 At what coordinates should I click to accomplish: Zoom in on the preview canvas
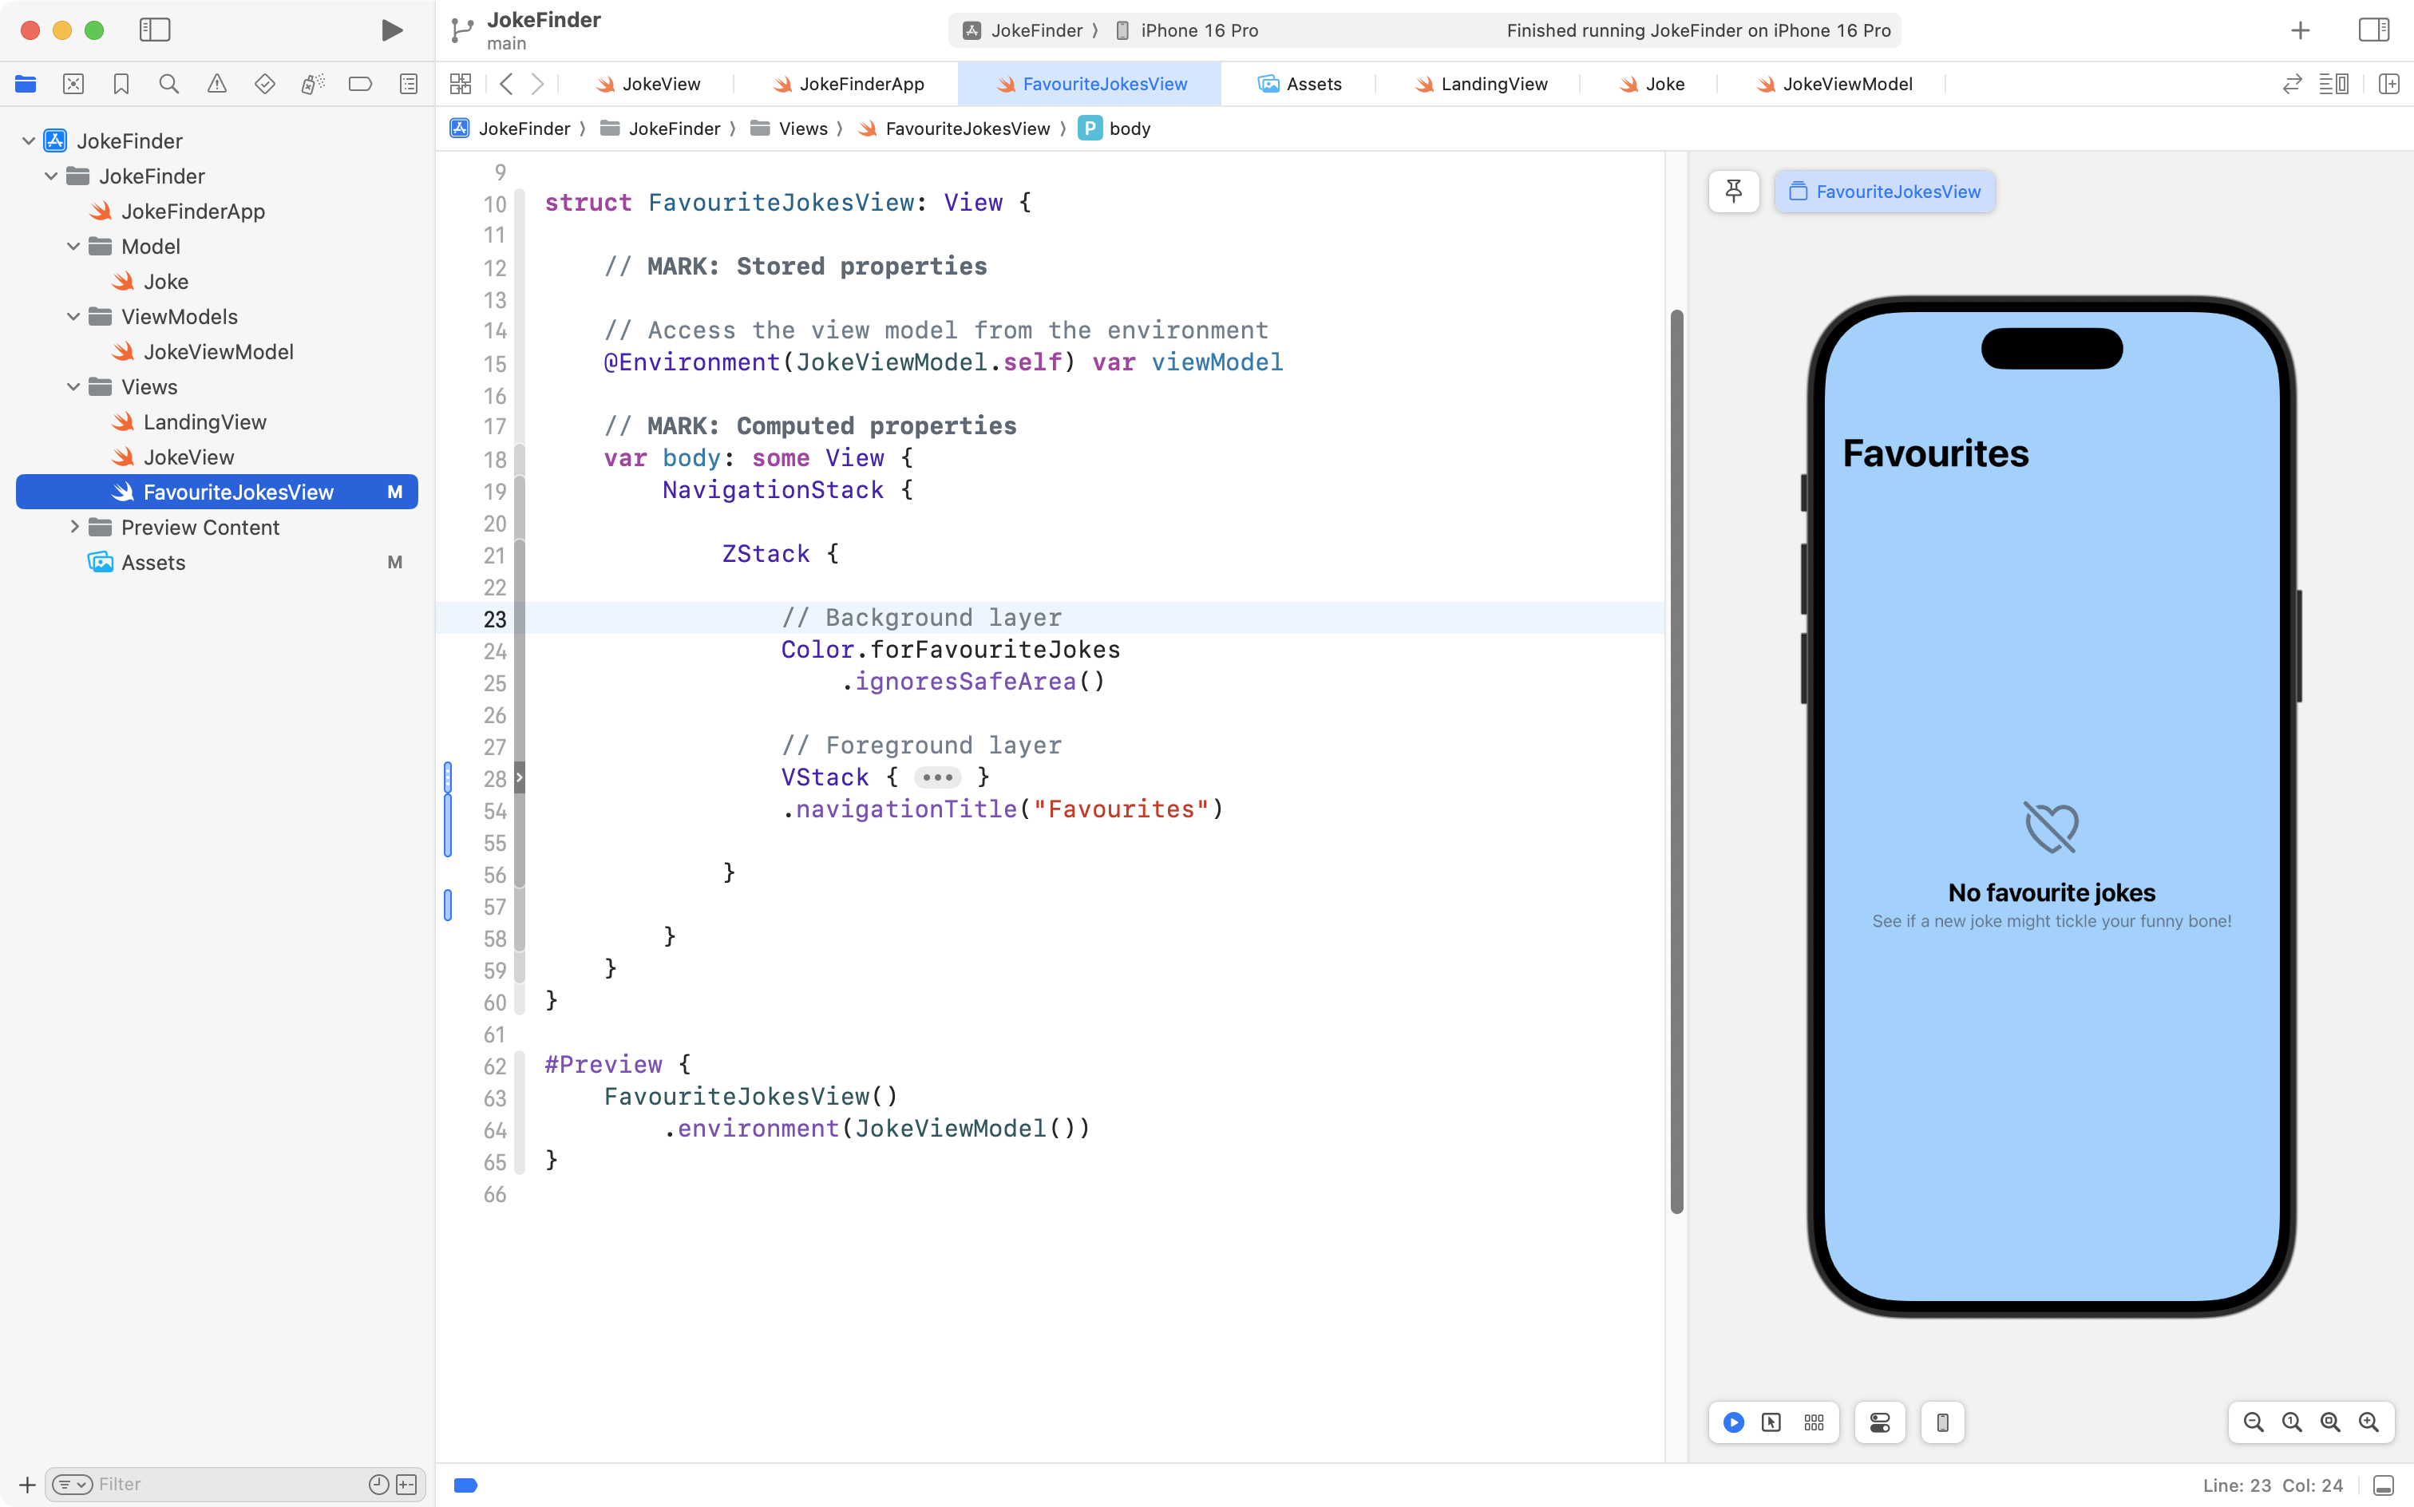tap(2368, 1422)
